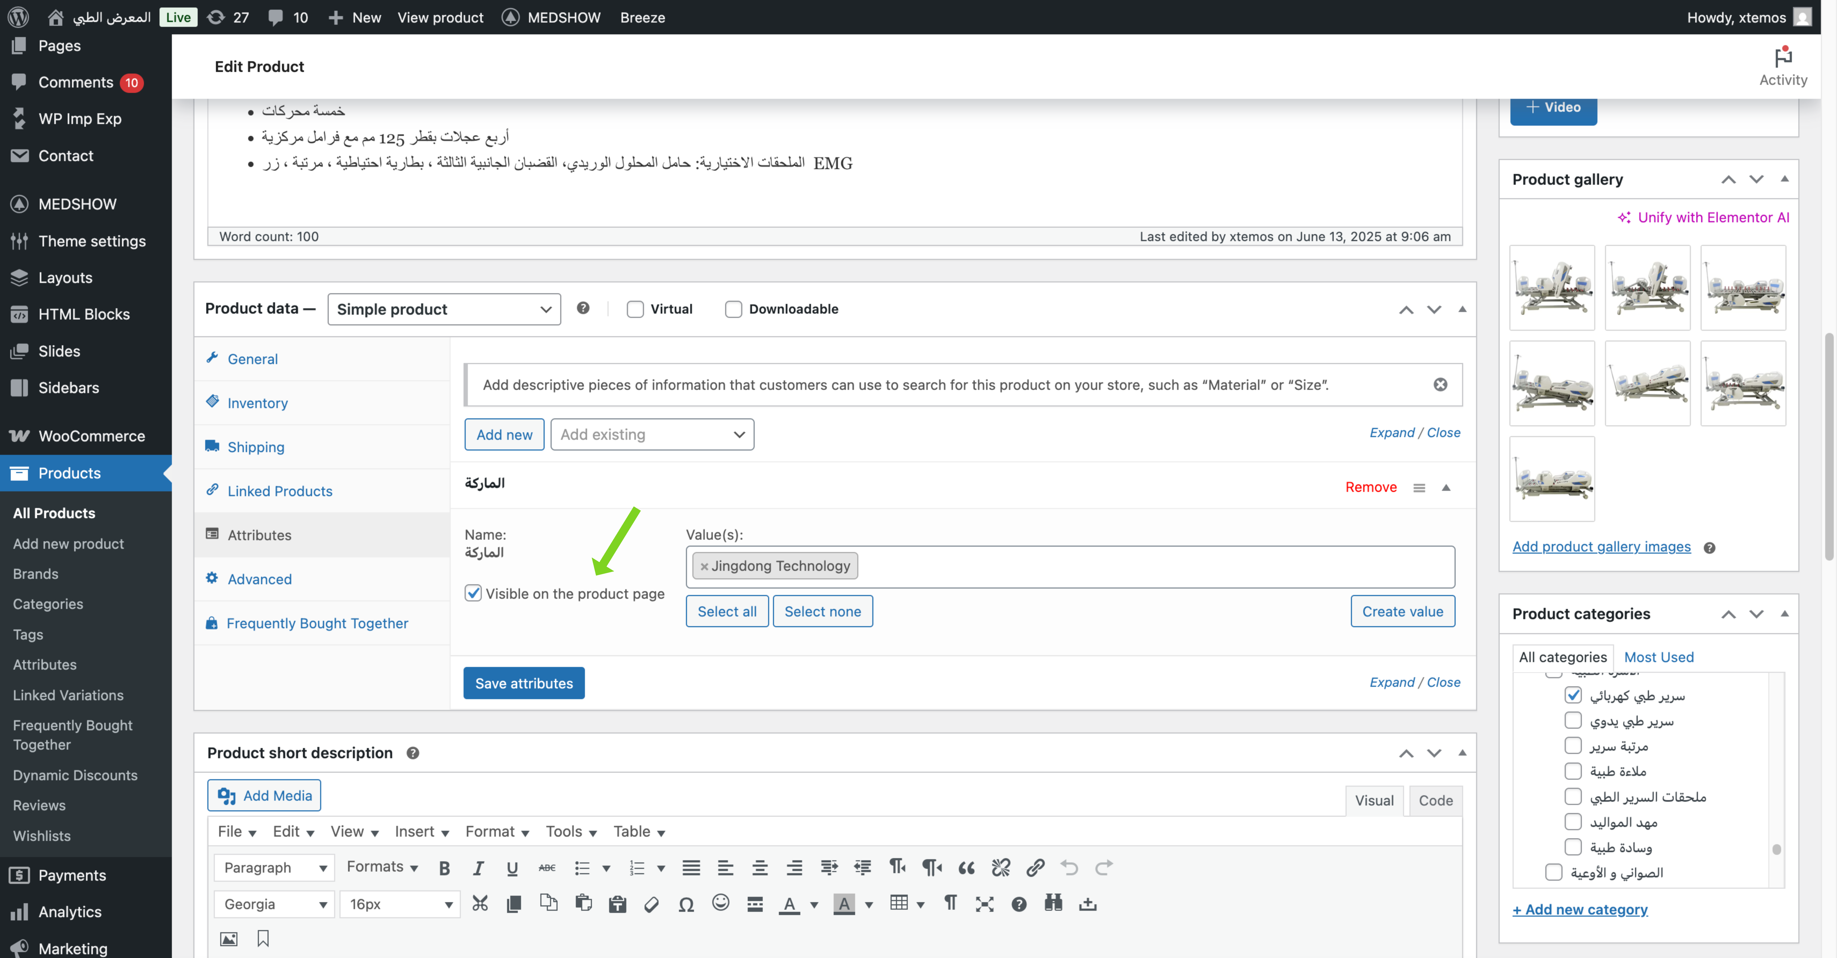Cut selection with scissors icon

click(x=480, y=904)
